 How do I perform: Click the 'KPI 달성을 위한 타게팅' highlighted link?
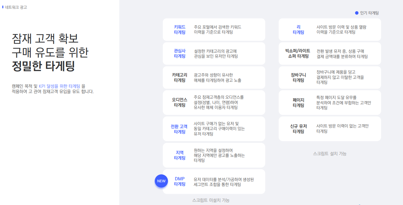point(59,86)
